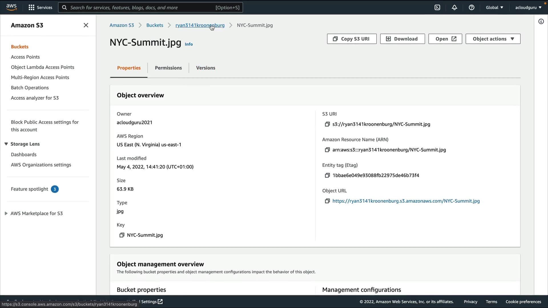The image size is (548, 308).
Task: Collapse the Storage Lens section
Action: pos(6,144)
